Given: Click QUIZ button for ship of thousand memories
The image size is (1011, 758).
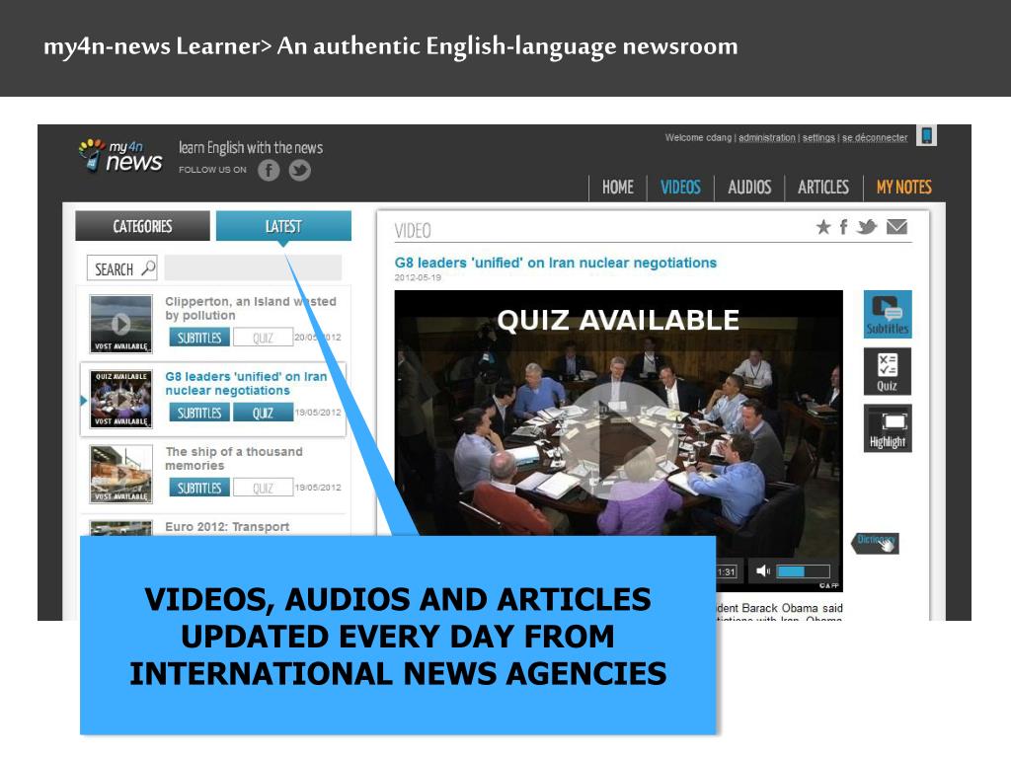Looking at the screenshot, I should (263, 488).
